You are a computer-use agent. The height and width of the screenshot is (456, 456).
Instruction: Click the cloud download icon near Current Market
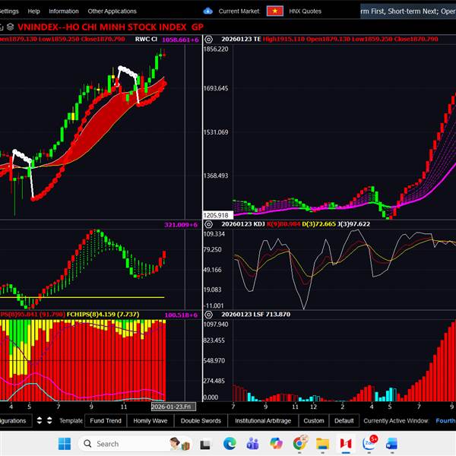[x=208, y=11]
